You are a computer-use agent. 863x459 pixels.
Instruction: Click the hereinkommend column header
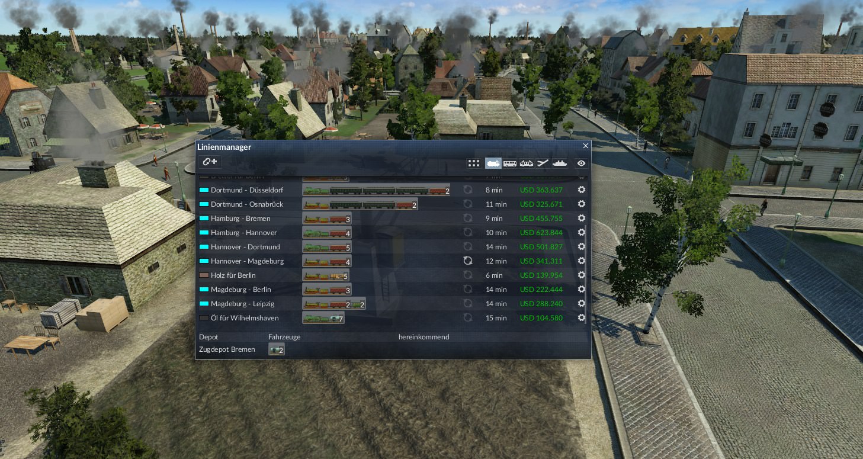pyautogui.click(x=424, y=337)
